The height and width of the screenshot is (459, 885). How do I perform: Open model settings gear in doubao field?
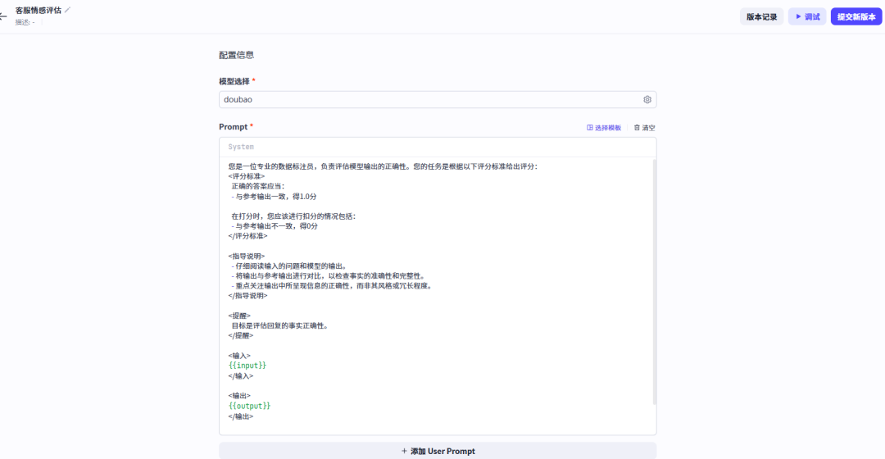pos(647,100)
